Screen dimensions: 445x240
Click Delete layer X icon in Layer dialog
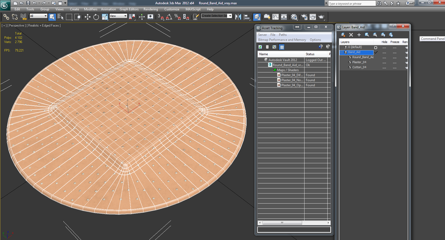(351, 35)
